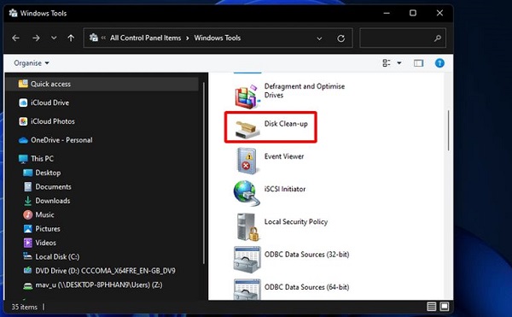Open ODBC Data Sources (64-bit) icon
The height and width of the screenshot is (317, 512).
click(x=247, y=289)
